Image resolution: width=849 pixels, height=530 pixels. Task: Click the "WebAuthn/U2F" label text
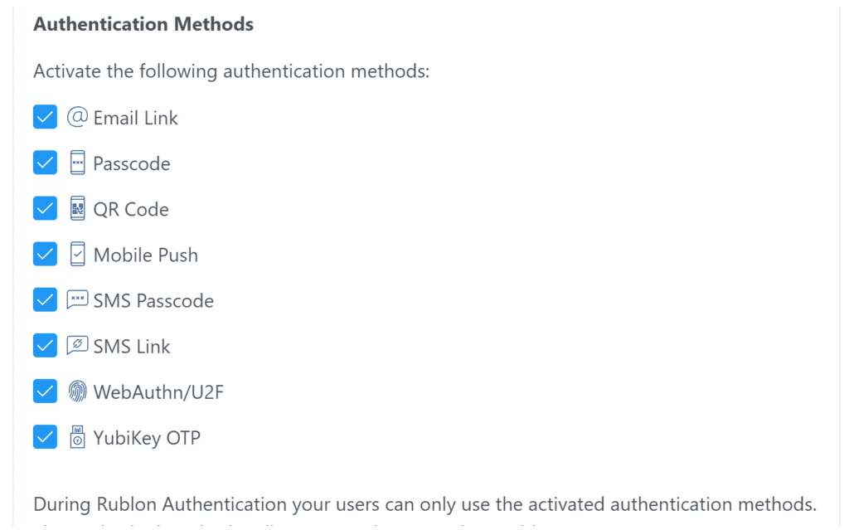pos(158,392)
